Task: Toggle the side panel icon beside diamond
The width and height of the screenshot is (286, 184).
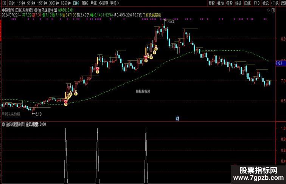Action: pyautogui.click(x=273, y=10)
